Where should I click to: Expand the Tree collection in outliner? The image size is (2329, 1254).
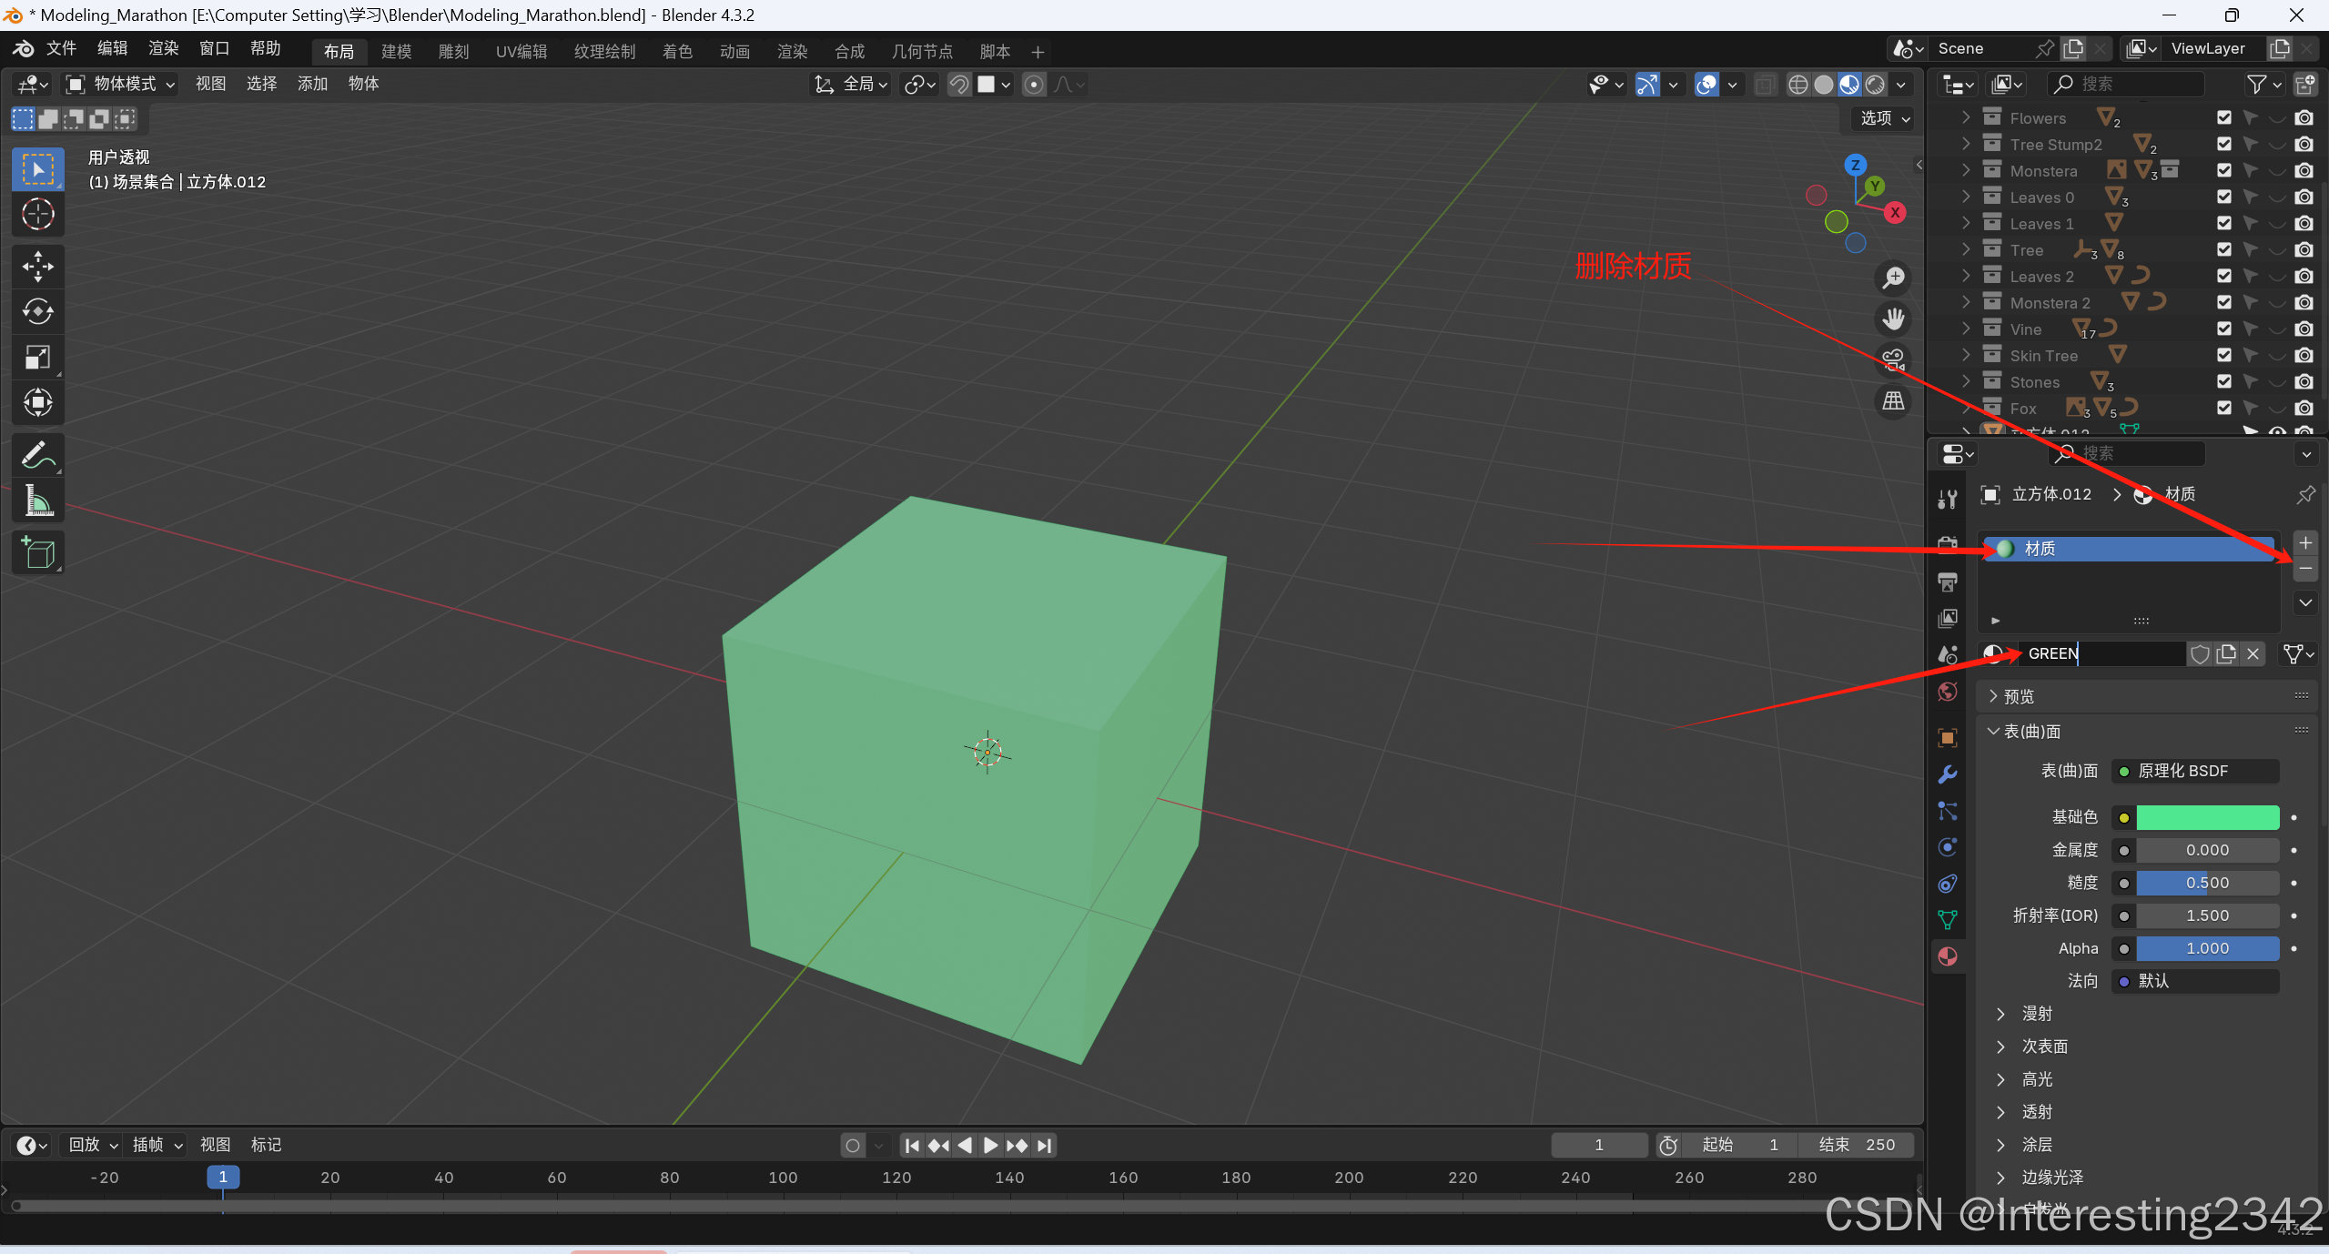point(1966,249)
